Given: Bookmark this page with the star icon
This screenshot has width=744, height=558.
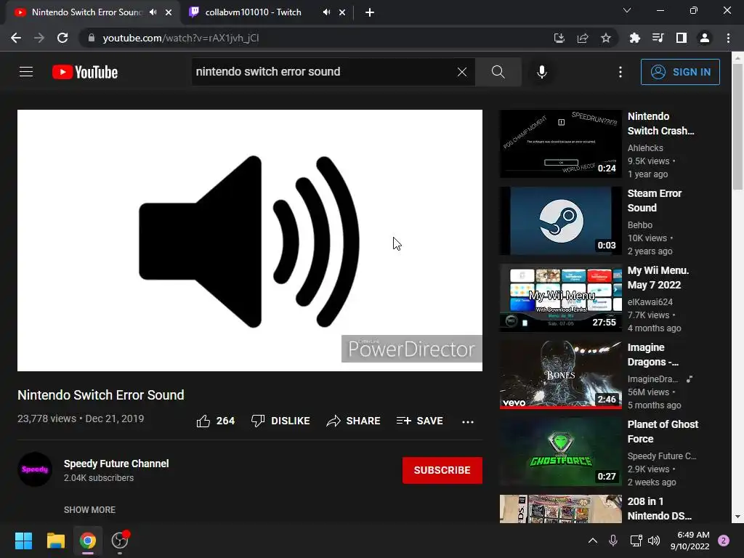Looking at the screenshot, I should [x=606, y=38].
